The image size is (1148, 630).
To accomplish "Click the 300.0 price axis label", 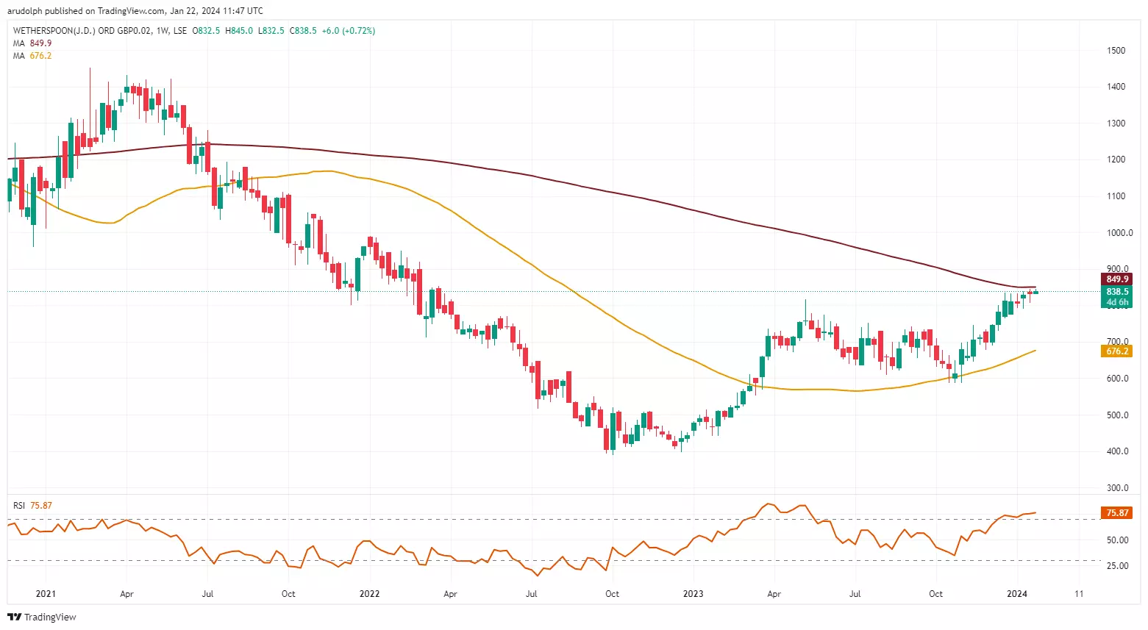I will 1117,488.
